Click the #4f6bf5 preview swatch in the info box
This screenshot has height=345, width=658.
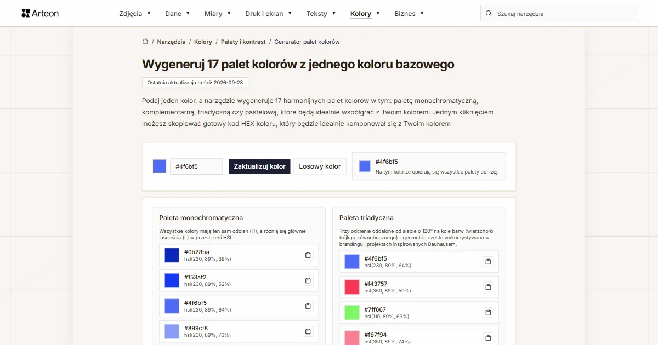tap(365, 166)
